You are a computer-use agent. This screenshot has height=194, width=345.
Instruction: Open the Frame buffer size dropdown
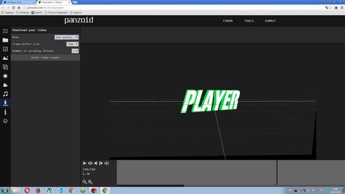tap(72, 44)
